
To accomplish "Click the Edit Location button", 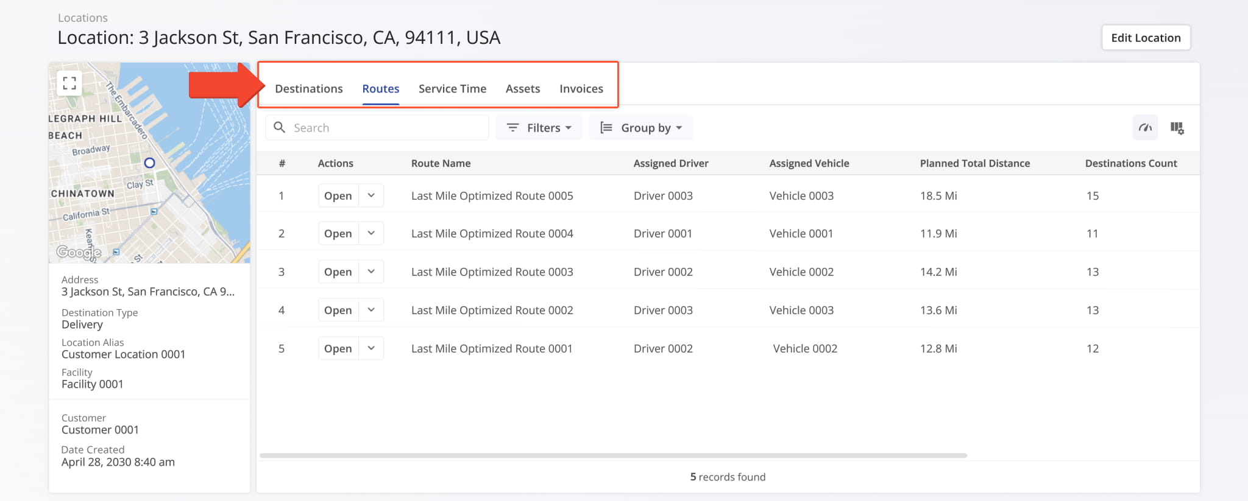I will (x=1146, y=38).
